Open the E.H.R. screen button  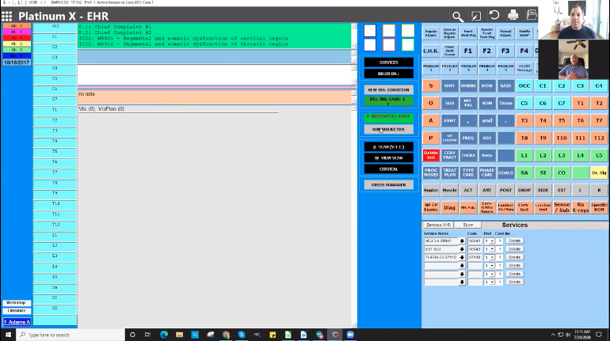pyautogui.click(x=431, y=51)
